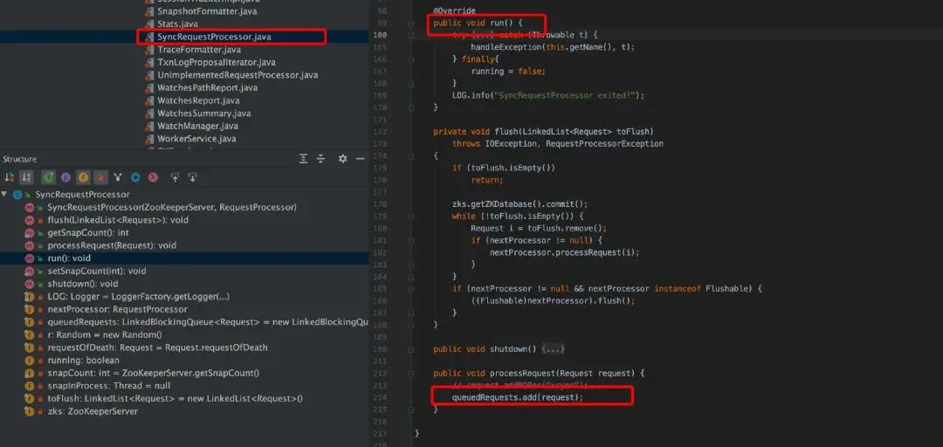Toggle Show Inherited members in Structure panel

pos(49,177)
